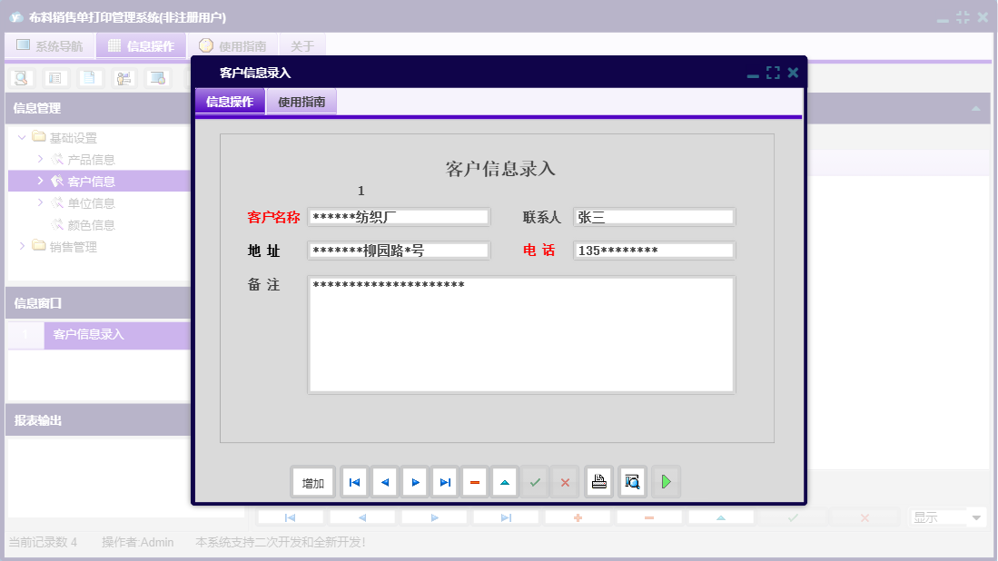
Task: Jump to last record in dialog toolbar
Action: 445,483
